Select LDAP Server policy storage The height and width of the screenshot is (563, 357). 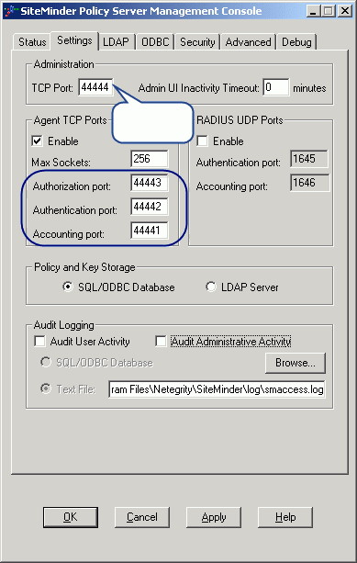[x=211, y=287]
